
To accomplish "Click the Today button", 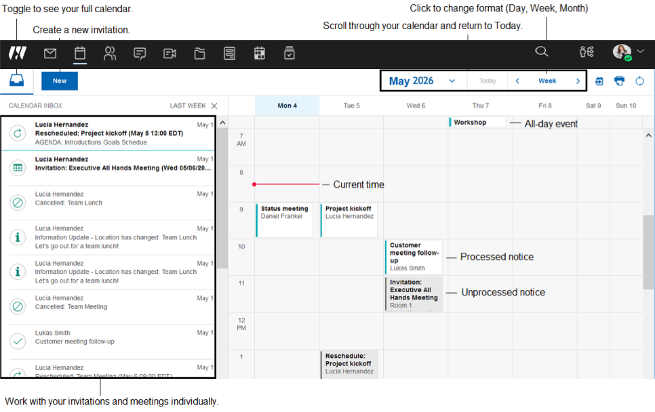I will tap(488, 81).
